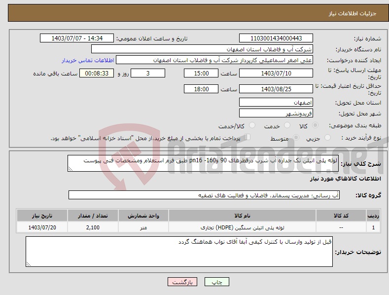This screenshot has width=389, height=295.
Task: Click the quantity cell 2,100
Action: [93, 227]
